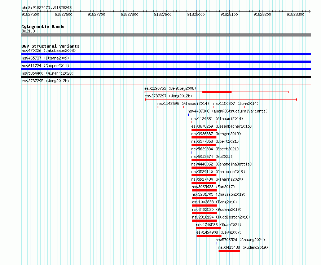The image size is (321, 265).
Task: Select the nsv5639834 (Ebert2021) label
Action: tap(215, 149)
